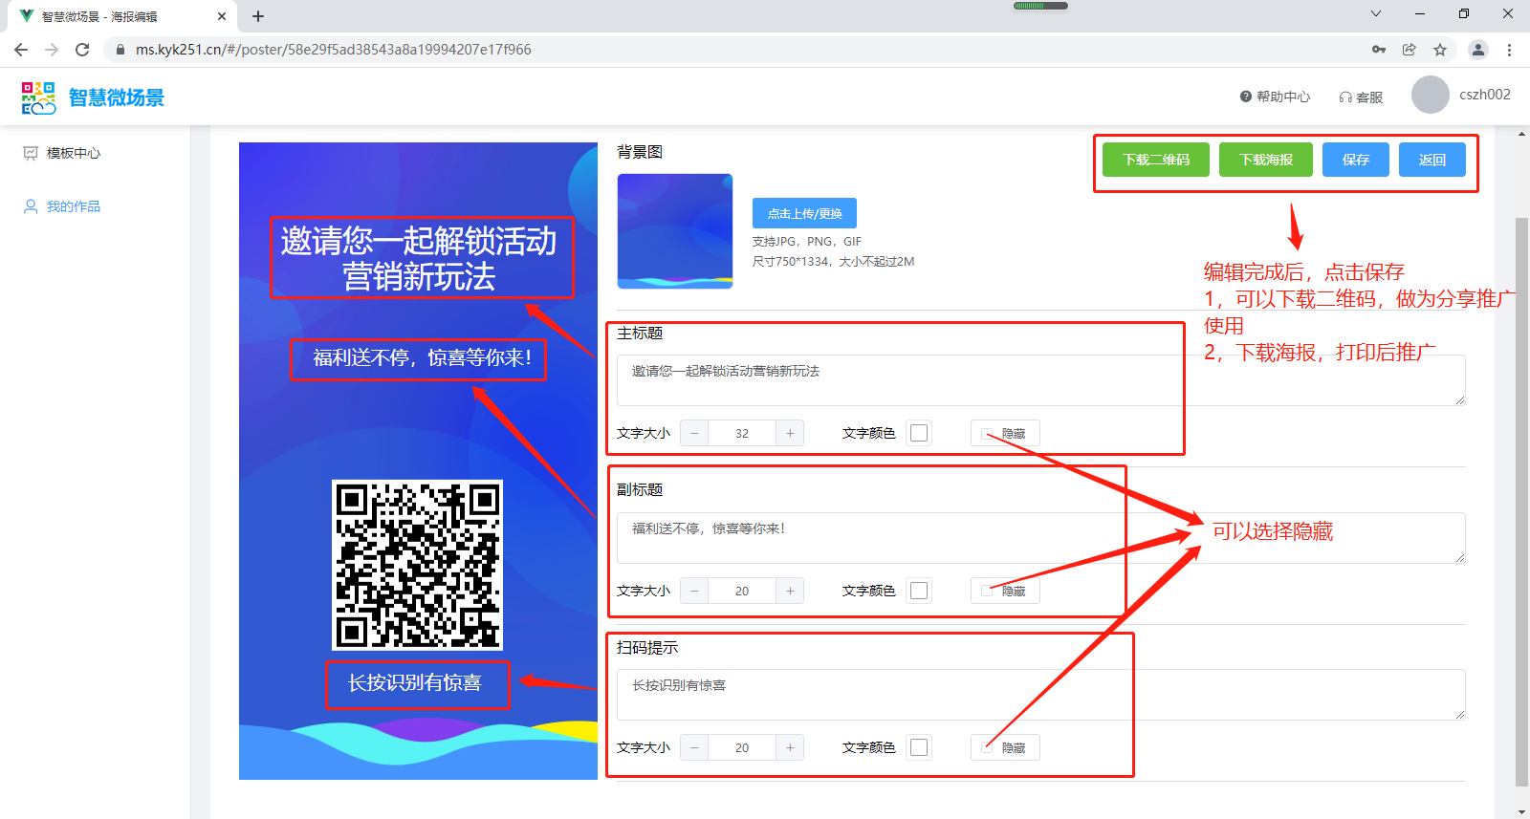Click the browser share icon
This screenshot has height=819, width=1530.
1409,50
